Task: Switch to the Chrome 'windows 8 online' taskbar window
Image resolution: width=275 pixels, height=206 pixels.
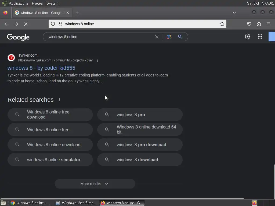Action: (31, 203)
